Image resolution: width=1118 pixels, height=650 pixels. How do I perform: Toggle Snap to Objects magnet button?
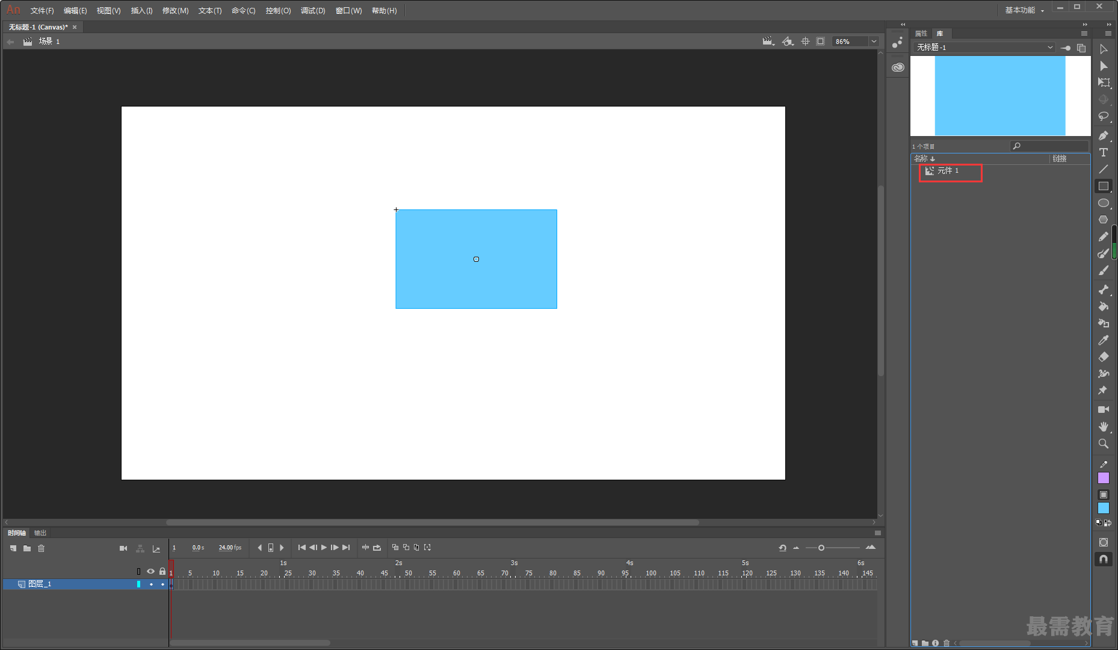(x=1104, y=559)
